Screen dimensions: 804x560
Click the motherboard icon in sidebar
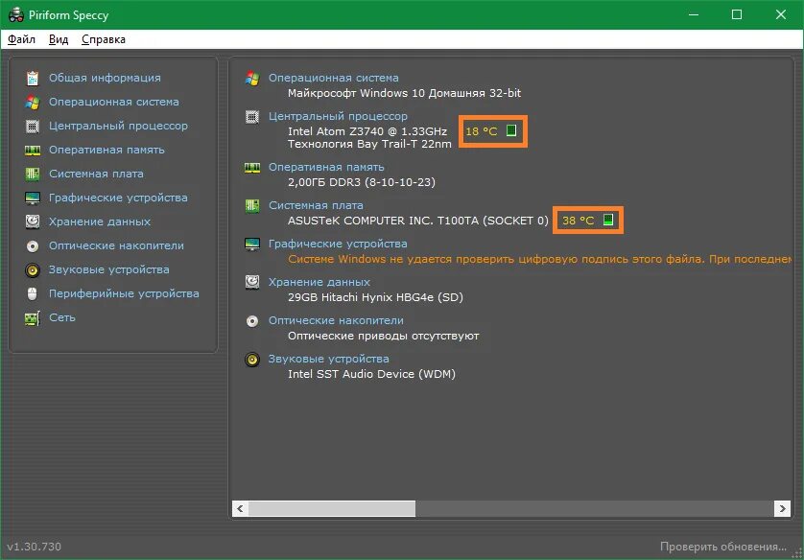[33, 174]
